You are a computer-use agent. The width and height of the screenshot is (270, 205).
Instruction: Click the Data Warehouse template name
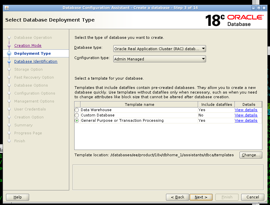(x=96, y=110)
